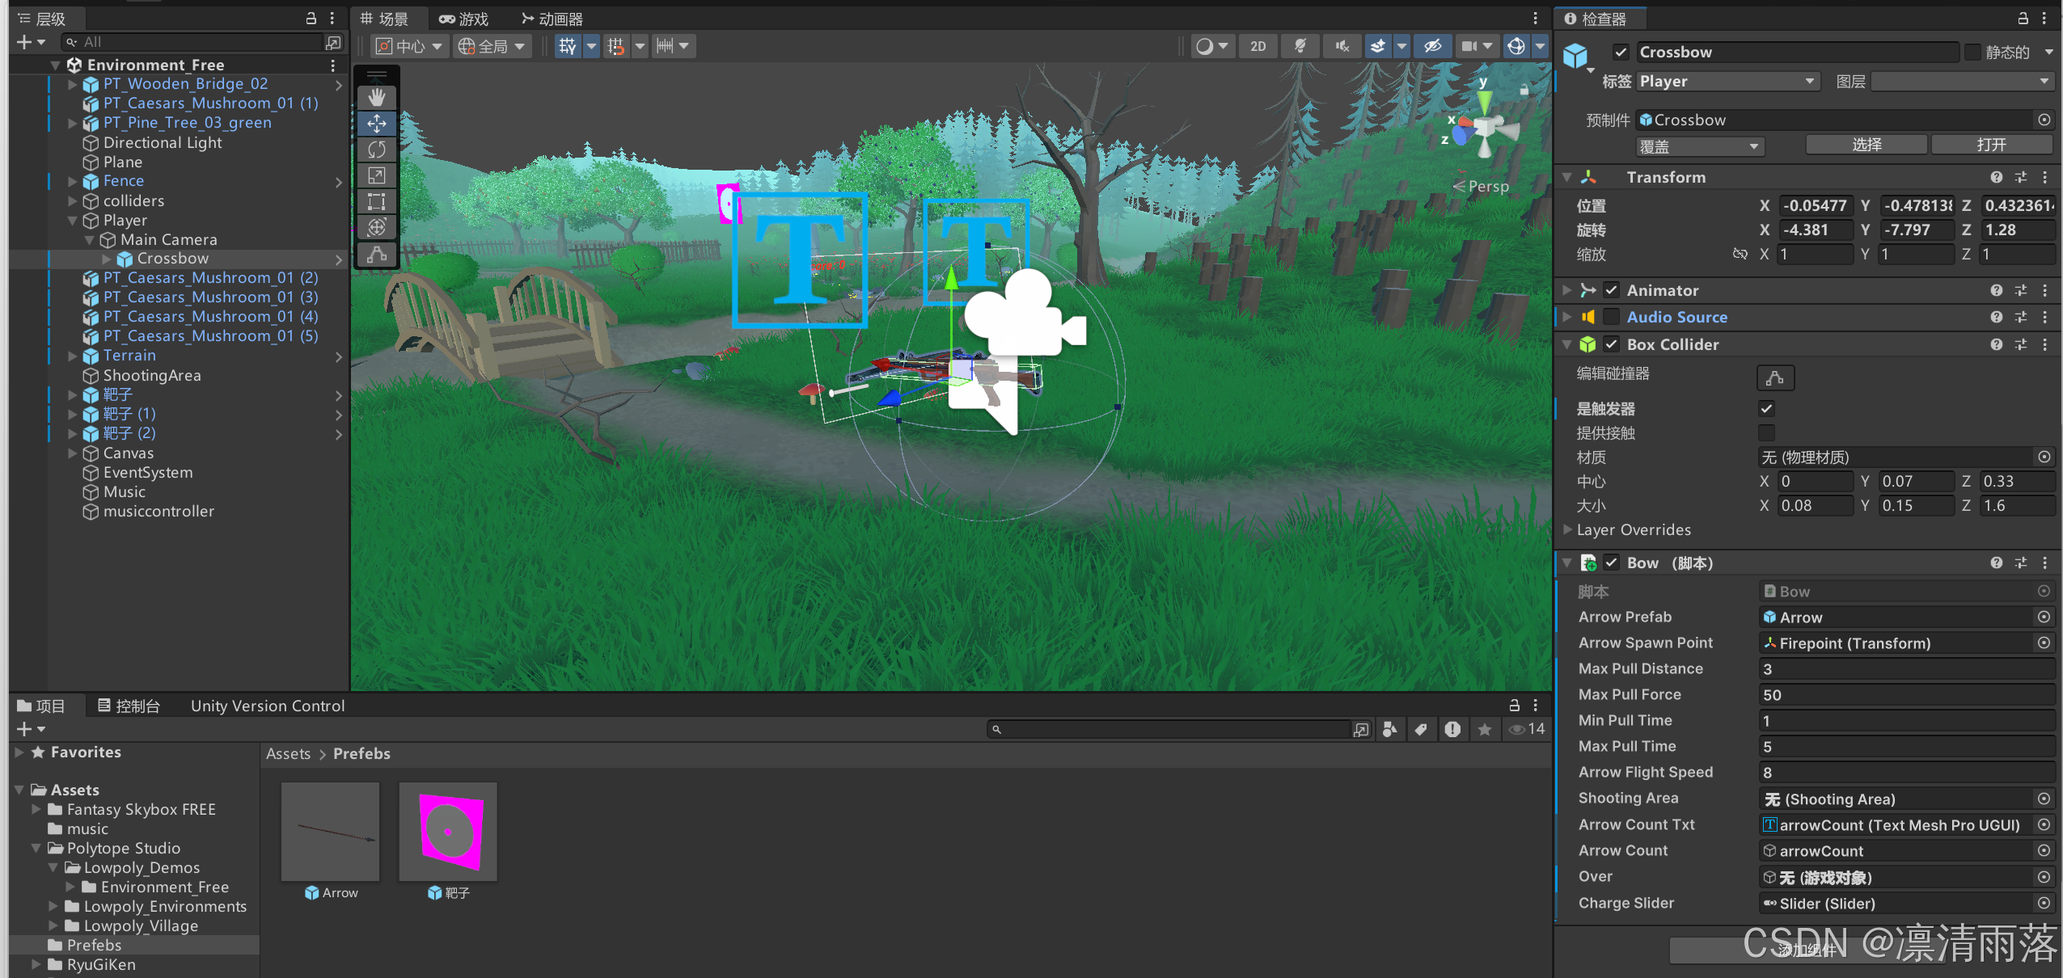Open the Console tab
This screenshot has width=2063, height=978.
[x=129, y=706]
